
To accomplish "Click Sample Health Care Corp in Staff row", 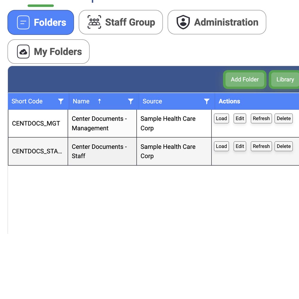I will [x=174, y=151].
